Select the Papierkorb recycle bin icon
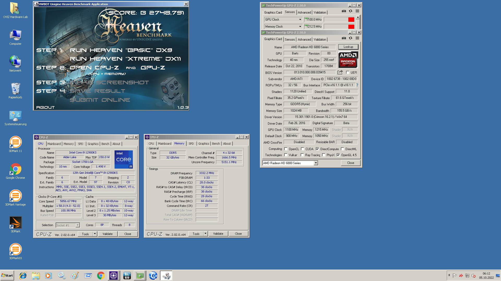The width and height of the screenshot is (501, 281). [x=15, y=91]
